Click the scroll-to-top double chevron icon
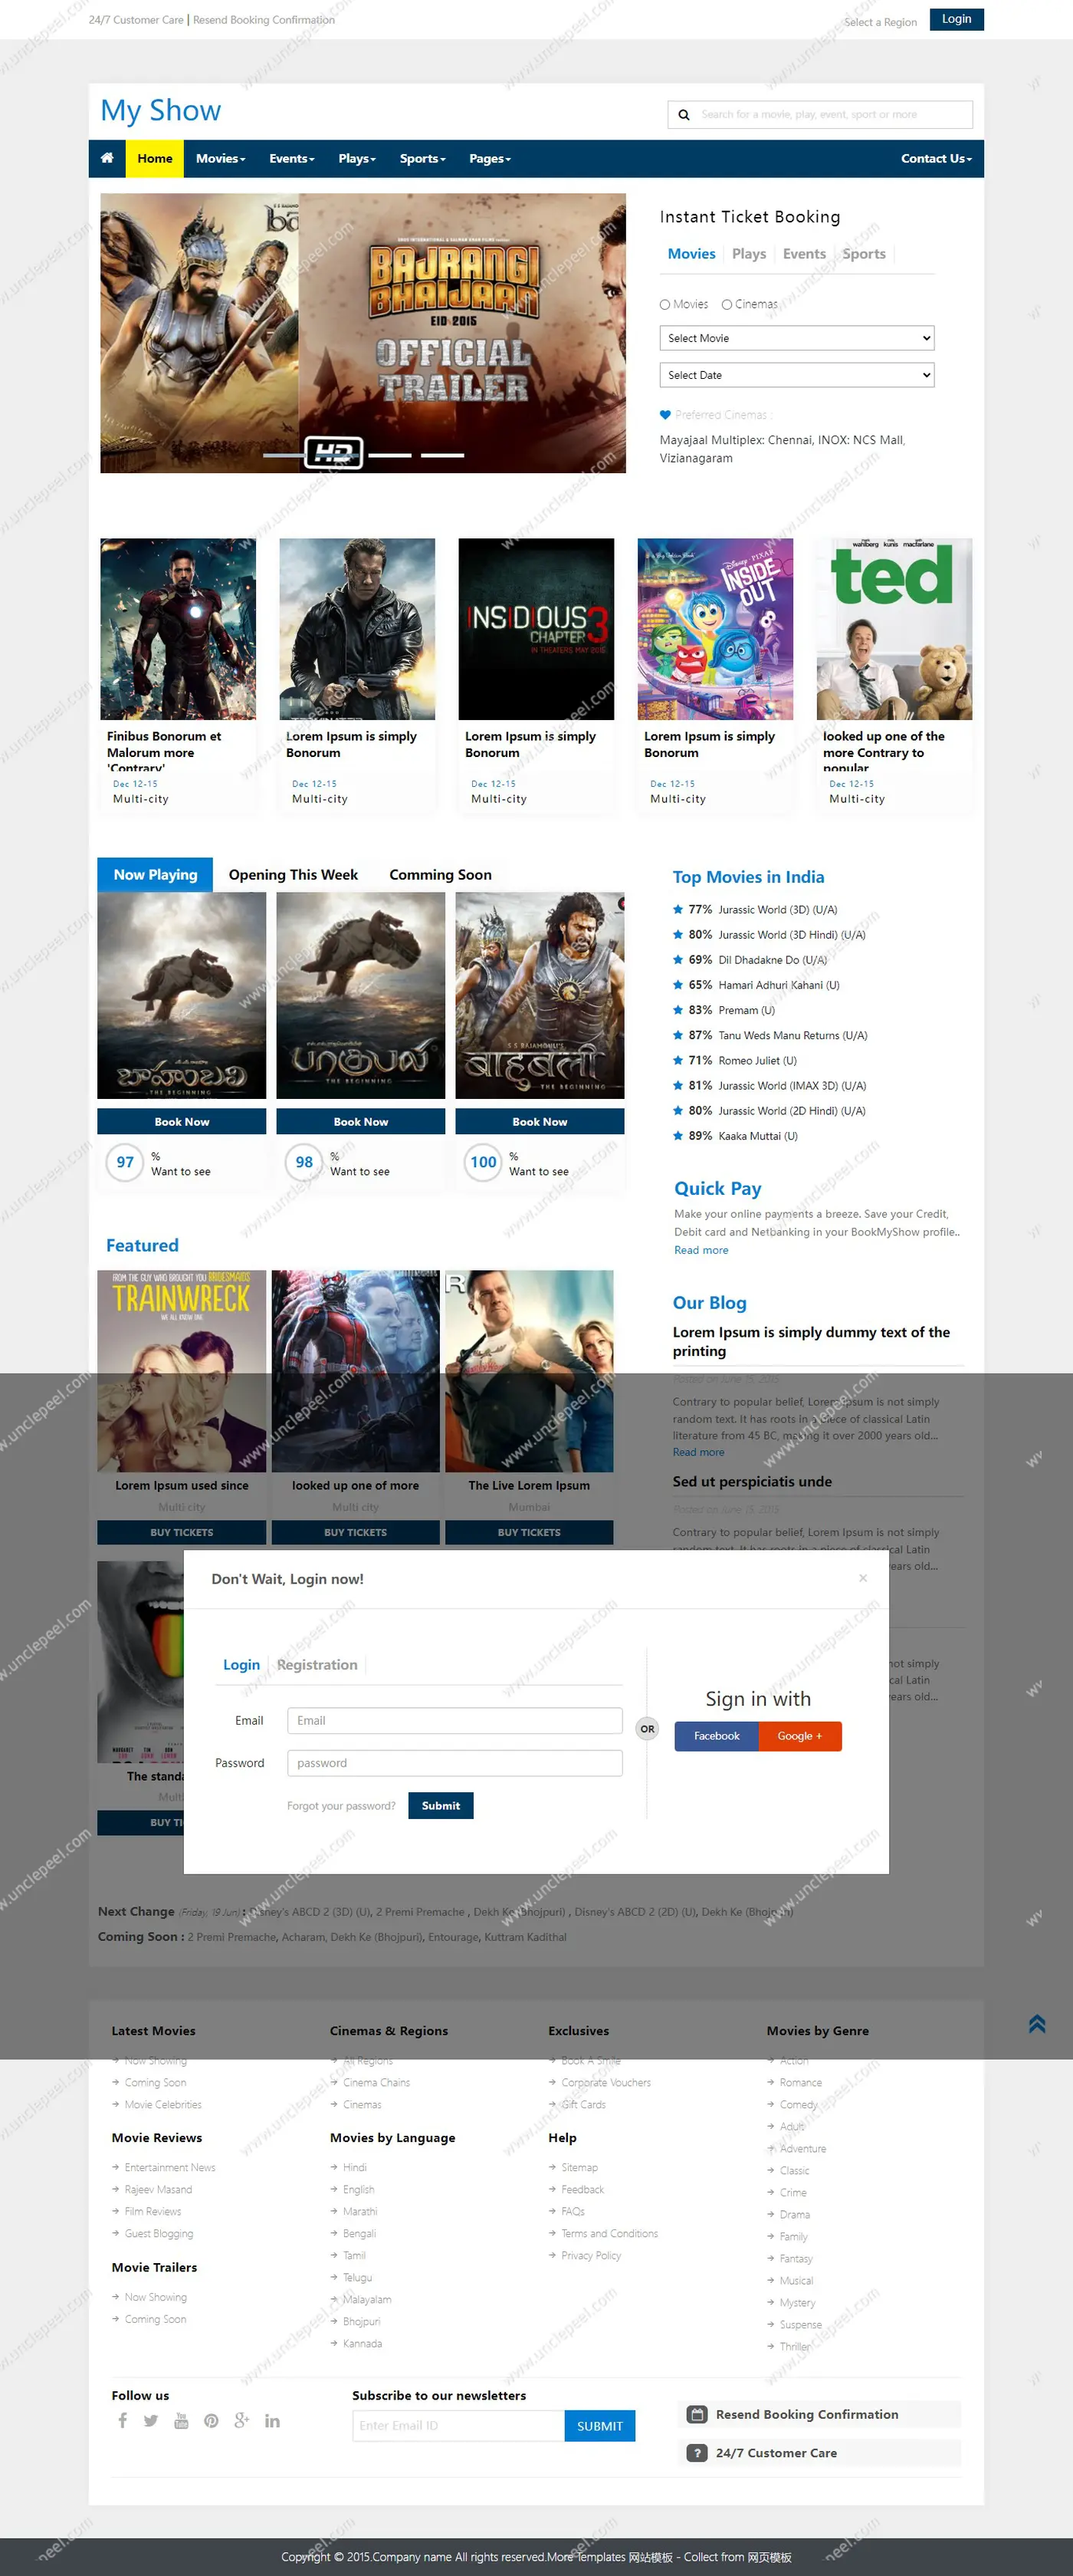Image resolution: width=1073 pixels, height=2576 pixels. point(1036,2024)
